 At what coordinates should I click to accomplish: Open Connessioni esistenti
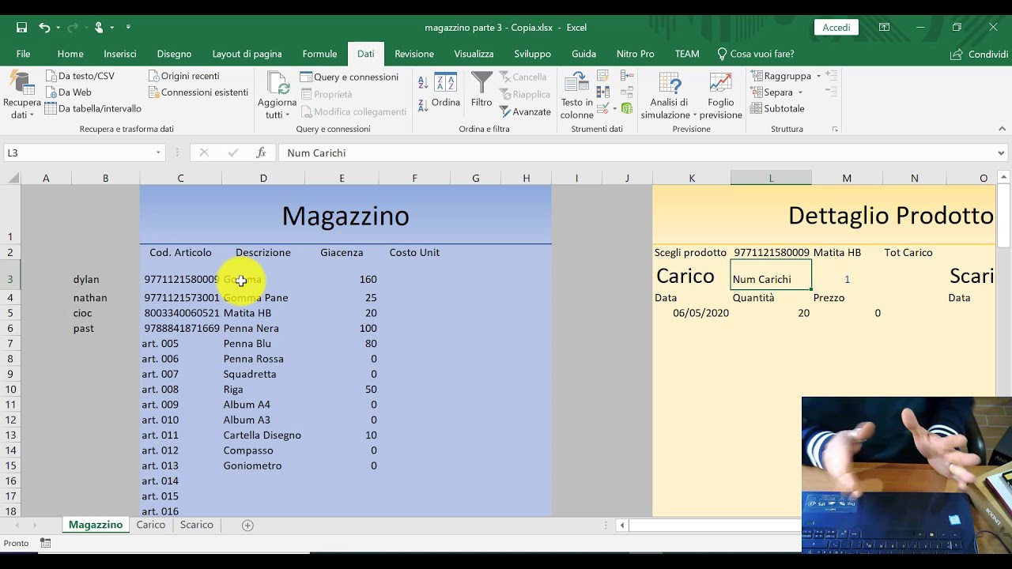tap(198, 92)
